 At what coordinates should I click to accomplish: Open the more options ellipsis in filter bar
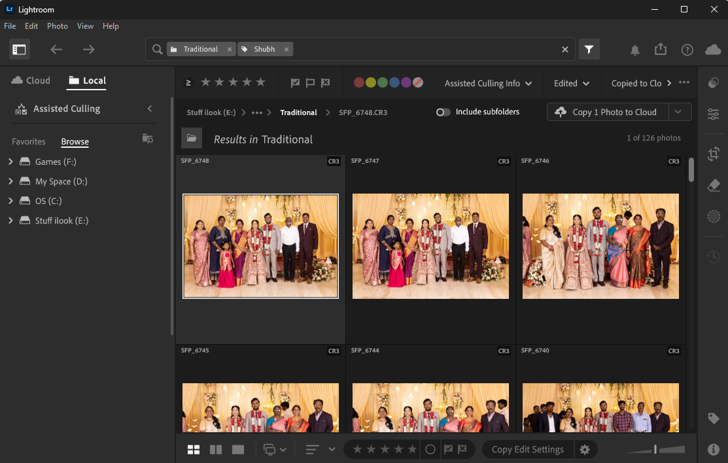pyautogui.click(x=684, y=82)
